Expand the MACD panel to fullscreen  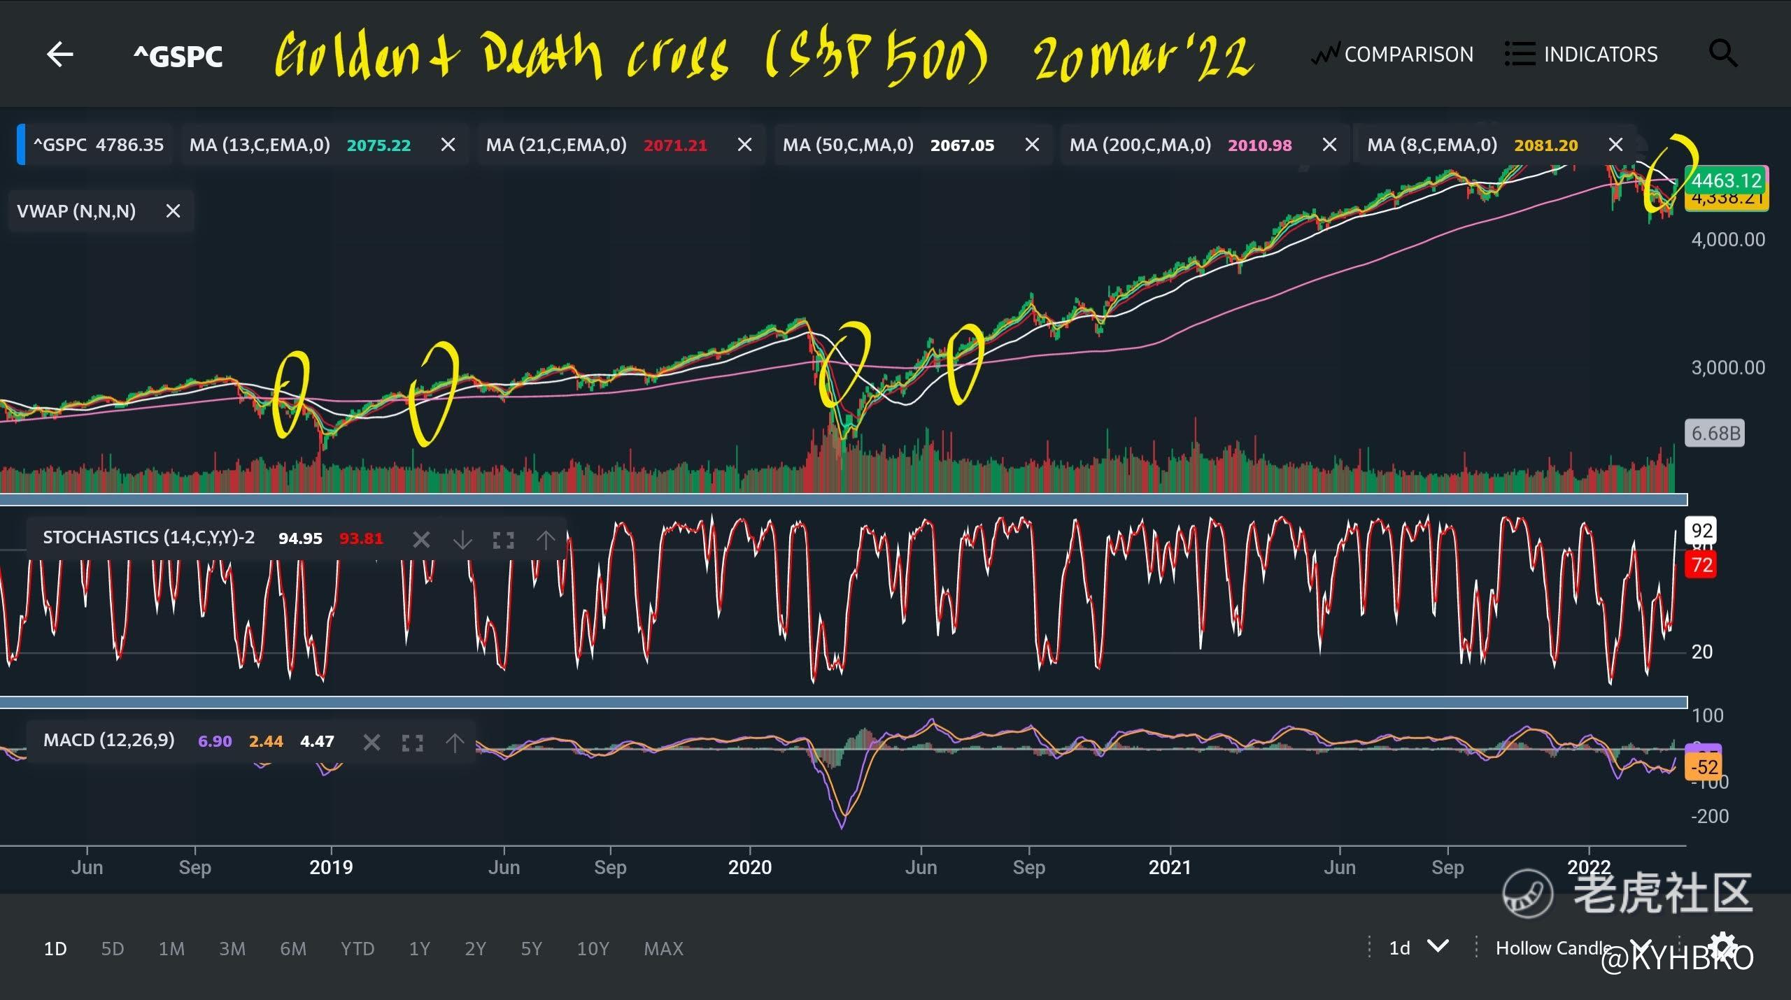click(x=413, y=743)
